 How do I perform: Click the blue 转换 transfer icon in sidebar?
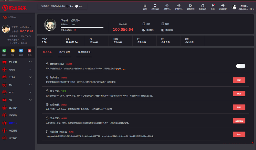pyautogui.click(x=21, y=51)
